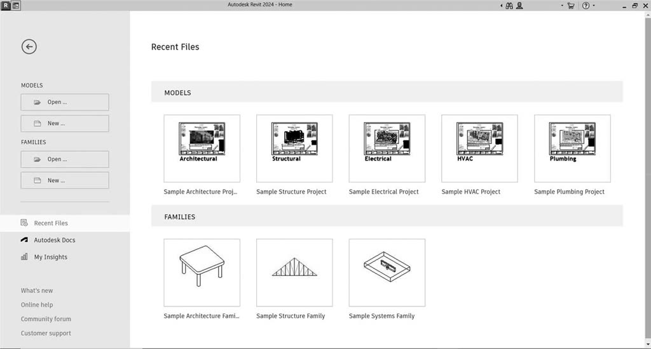Open Sample Systems Family thumbnail
Viewport: 651px width, 349px height.
387,272
